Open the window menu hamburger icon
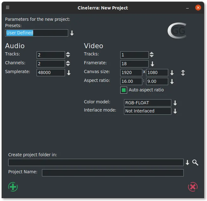The height and width of the screenshot is (201, 207). click(x=8, y=7)
